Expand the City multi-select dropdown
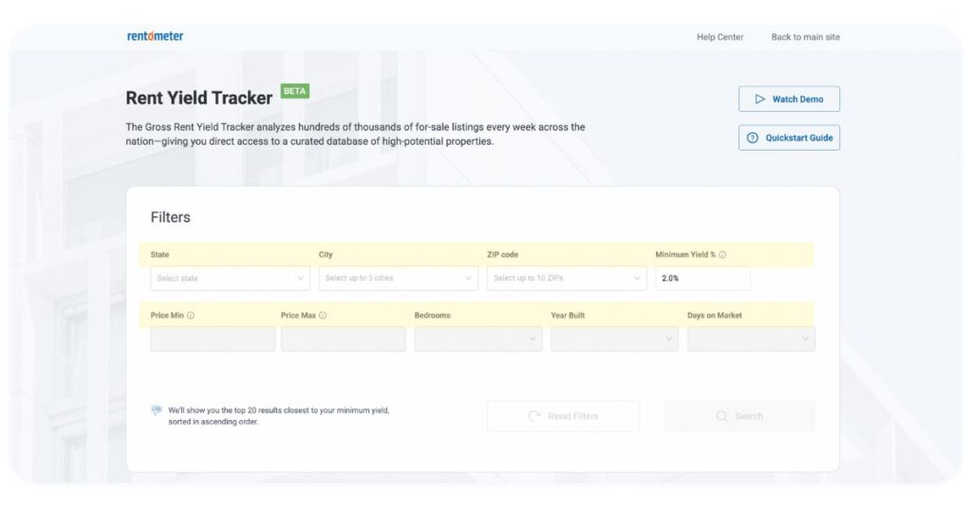Screen dimensions: 972x510 pyautogui.click(x=398, y=279)
